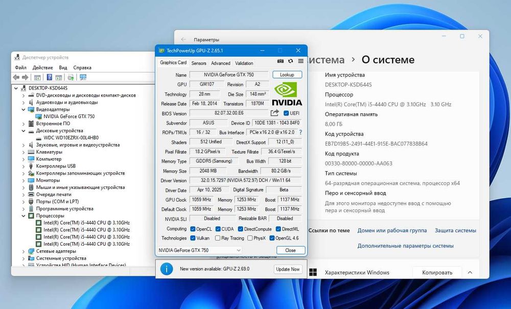
Task: Click the GPU-Z title bar app icon
Action: point(161,51)
